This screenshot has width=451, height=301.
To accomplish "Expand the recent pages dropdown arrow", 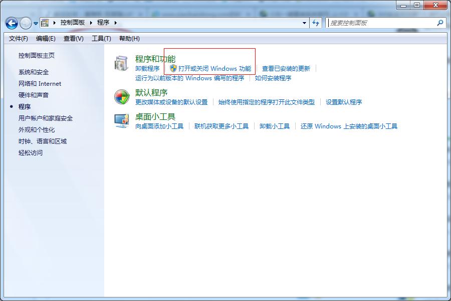I will pos(36,24).
